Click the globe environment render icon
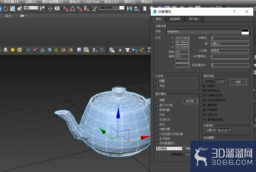This screenshot has height=172, width=256. (112, 50)
